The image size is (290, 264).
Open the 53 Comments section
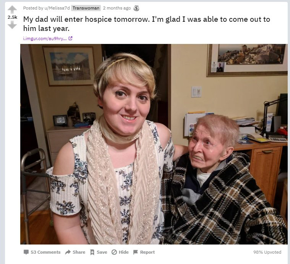pos(45,252)
